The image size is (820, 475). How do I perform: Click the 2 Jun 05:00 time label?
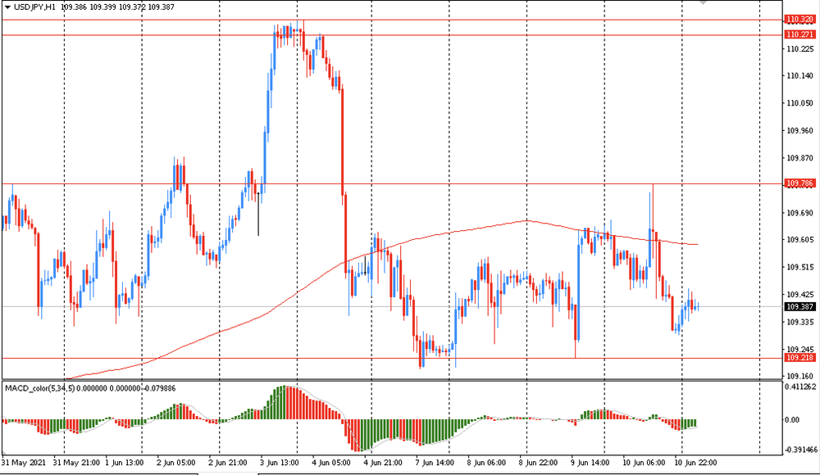(x=176, y=463)
